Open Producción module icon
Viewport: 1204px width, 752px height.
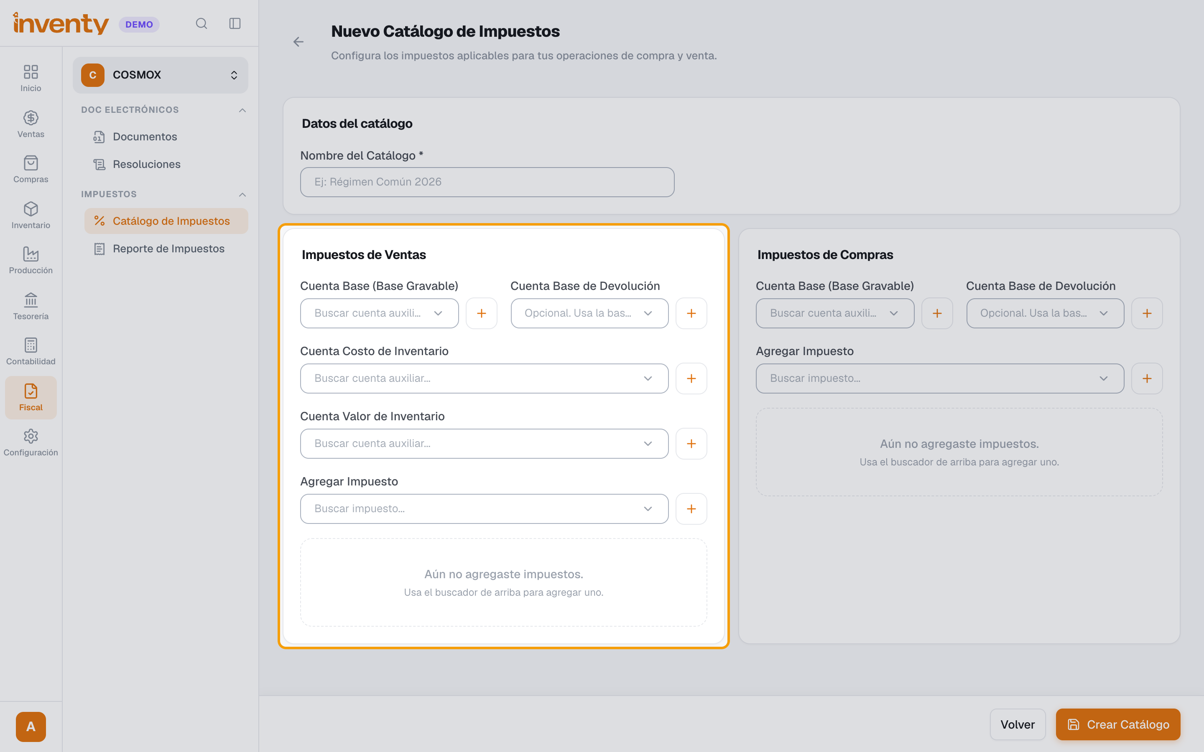31,261
